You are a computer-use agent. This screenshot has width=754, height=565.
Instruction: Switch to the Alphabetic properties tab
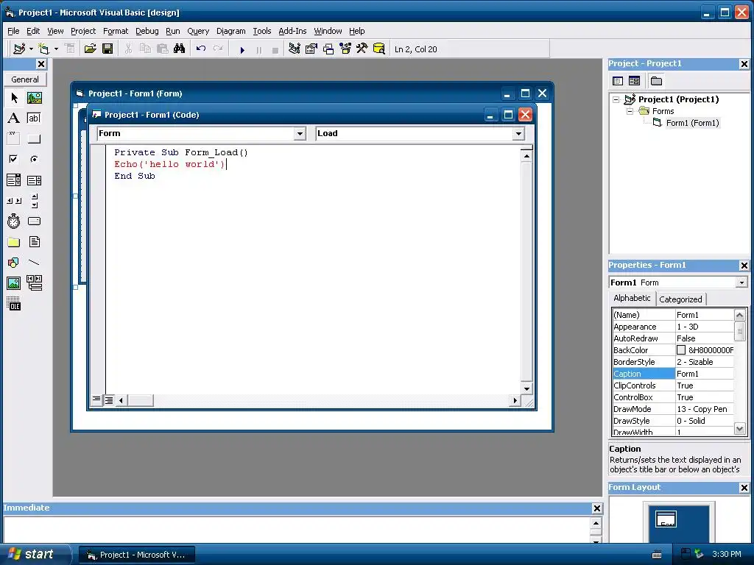click(632, 298)
